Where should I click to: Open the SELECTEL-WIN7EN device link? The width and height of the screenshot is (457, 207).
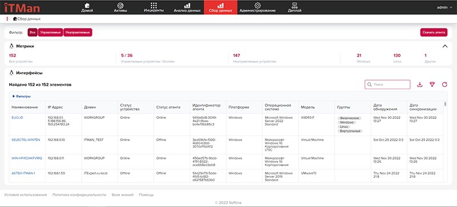[x=26, y=140]
